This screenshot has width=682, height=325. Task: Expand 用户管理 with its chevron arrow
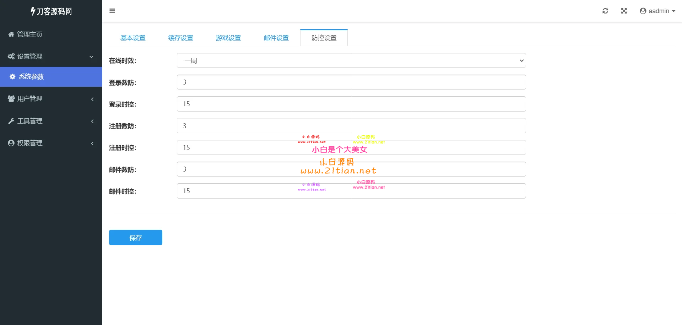tap(92, 99)
